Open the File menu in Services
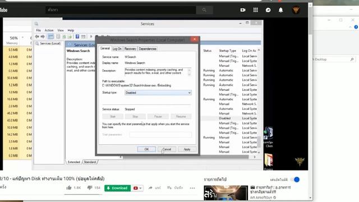Viewport: 359px width, 202px height. point(39,30)
